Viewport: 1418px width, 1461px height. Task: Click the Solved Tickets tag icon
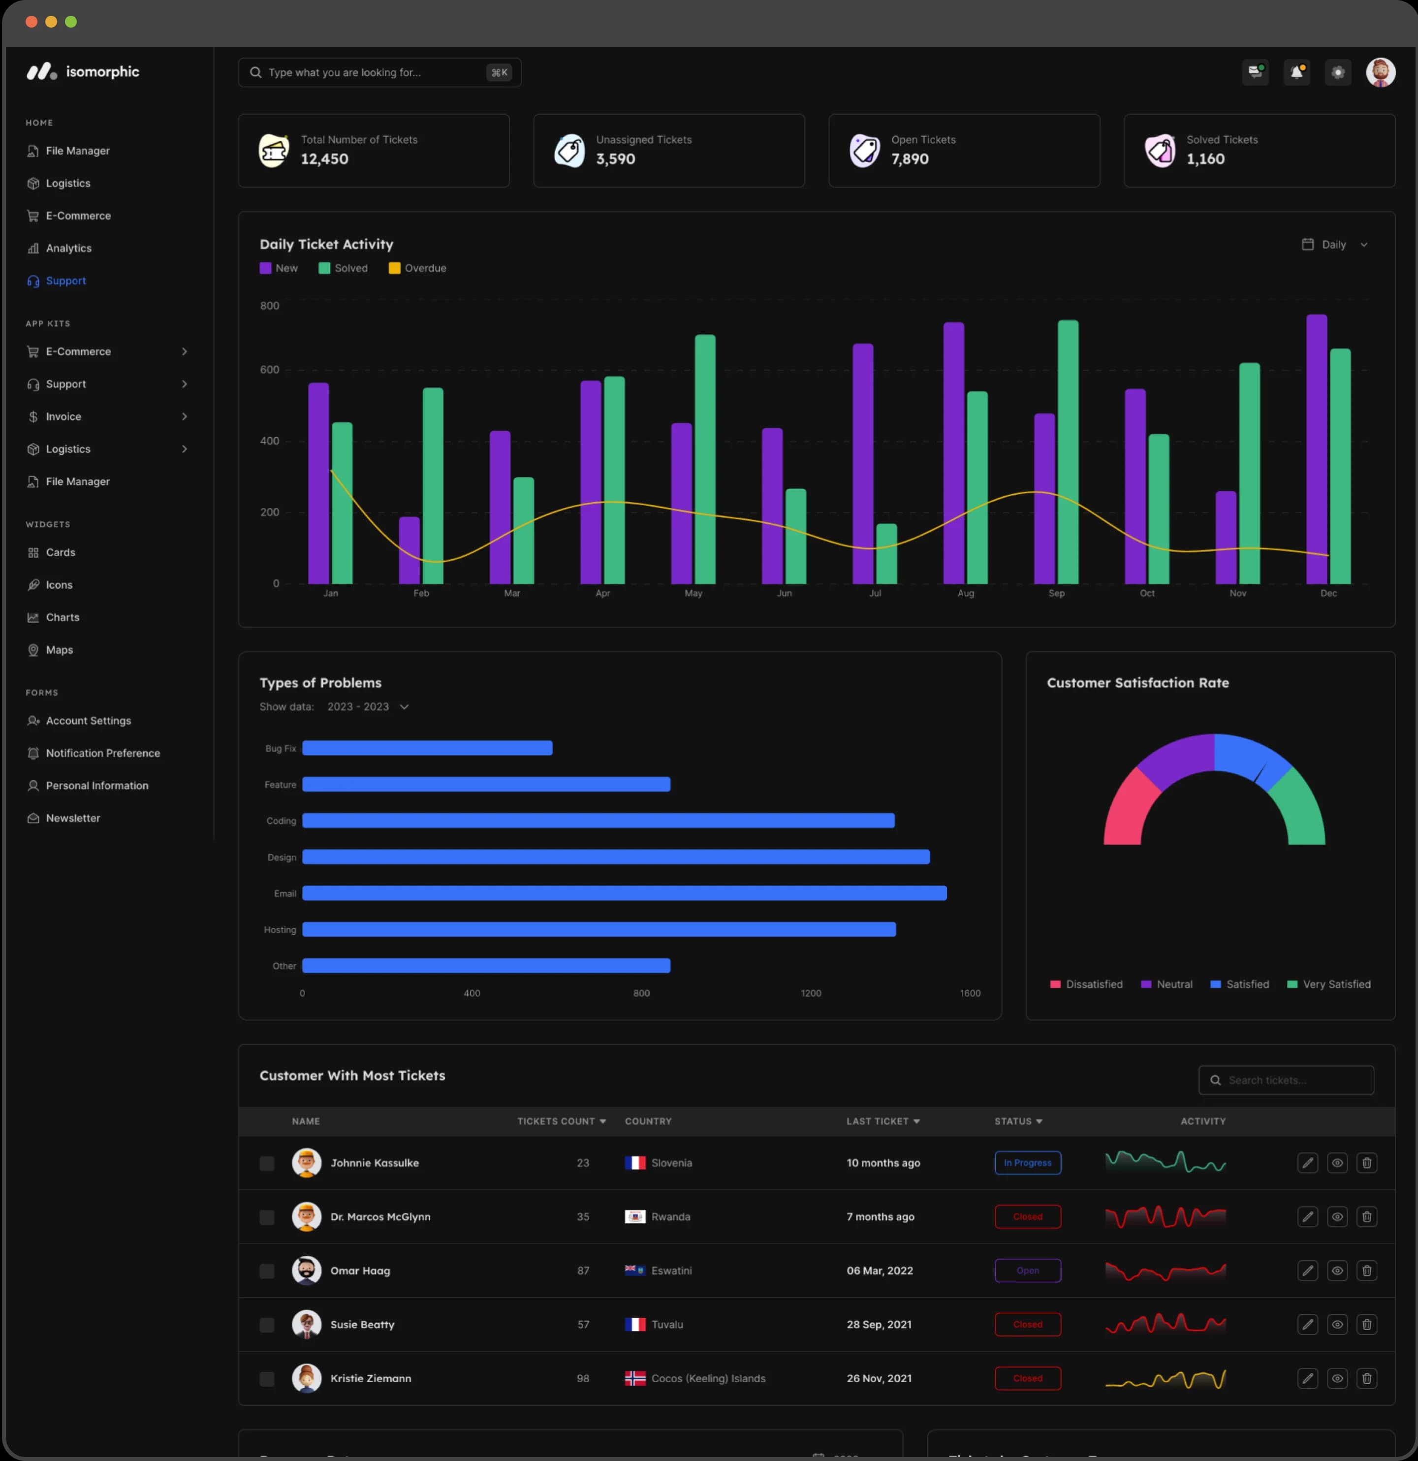click(x=1160, y=151)
